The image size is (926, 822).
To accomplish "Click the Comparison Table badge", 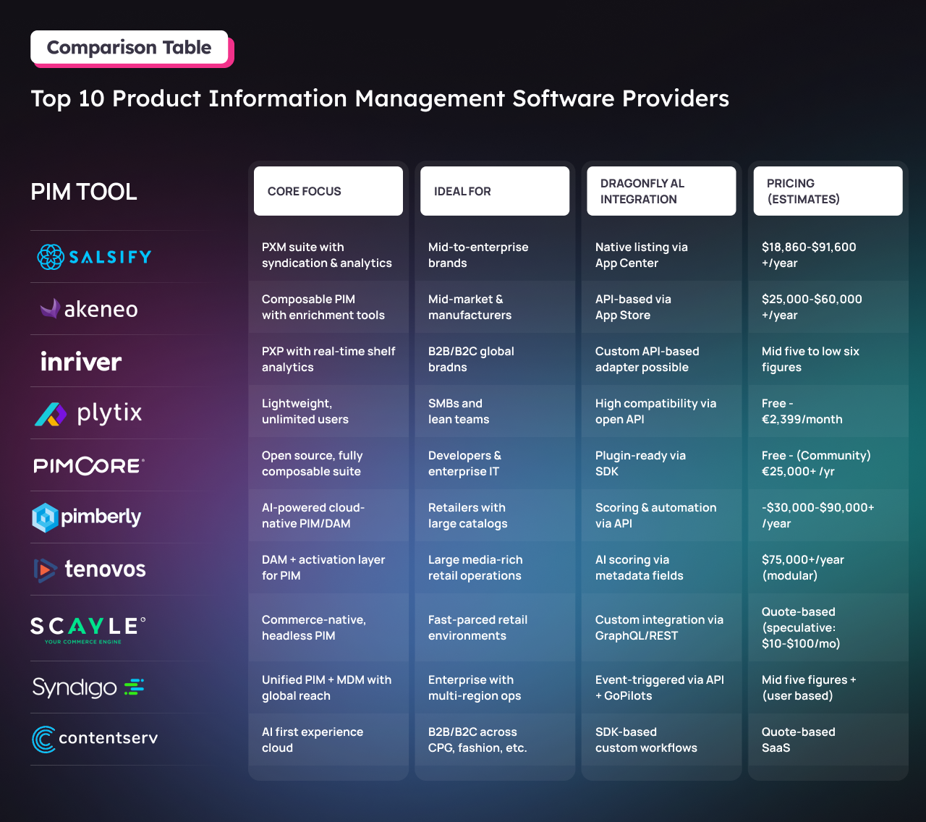I will tap(129, 47).
